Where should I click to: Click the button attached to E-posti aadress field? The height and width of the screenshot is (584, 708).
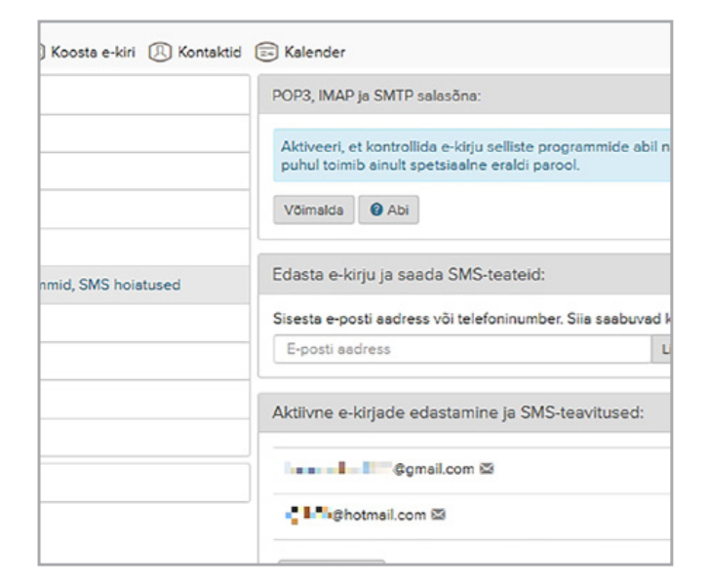click(x=663, y=349)
